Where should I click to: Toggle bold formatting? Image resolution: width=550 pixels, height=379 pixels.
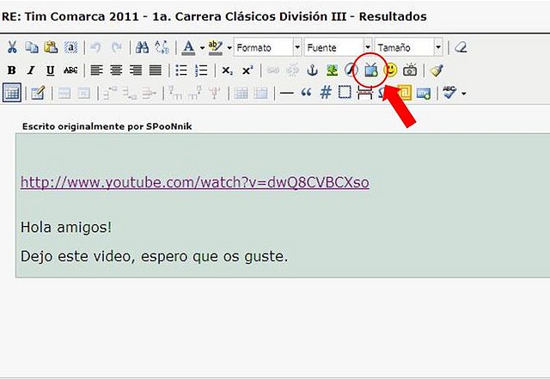(x=11, y=70)
